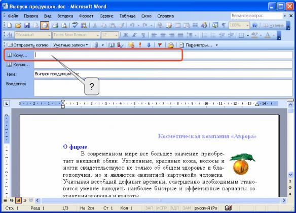Apply font color letter A
This screenshot has height=213, width=296.
point(268,35)
